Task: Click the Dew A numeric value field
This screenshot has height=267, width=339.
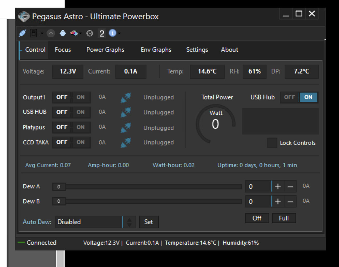Action: pyautogui.click(x=258, y=187)
